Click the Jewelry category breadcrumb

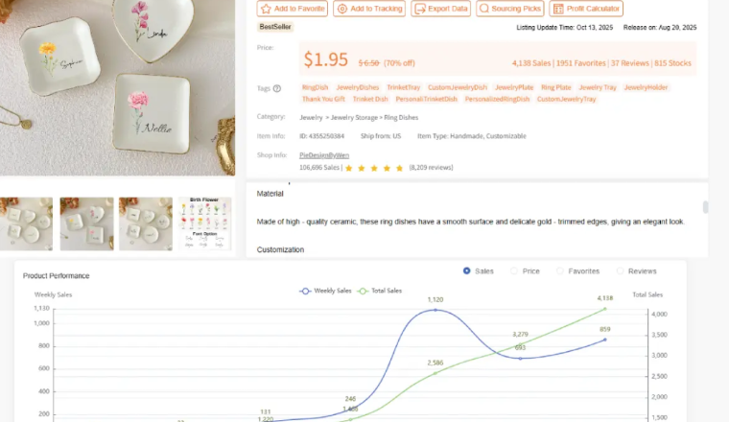point(311,118)
